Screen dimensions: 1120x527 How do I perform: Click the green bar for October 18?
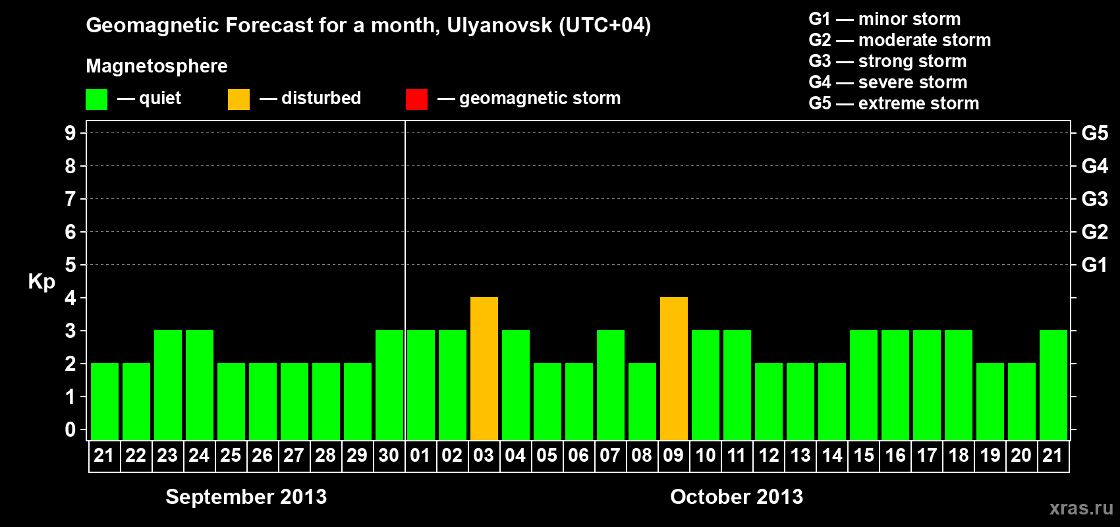coord(959,385)
